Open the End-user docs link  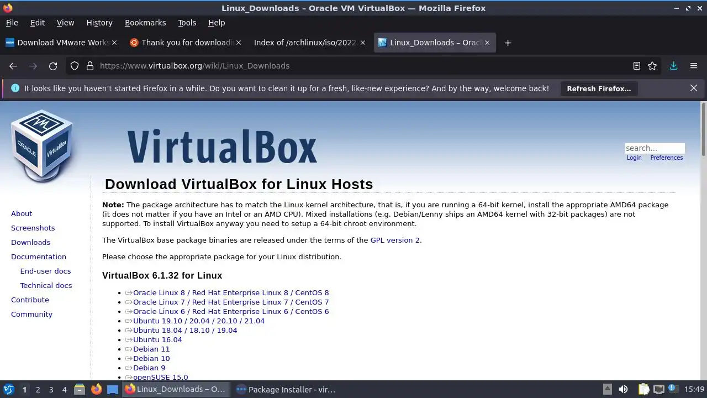pyautogui.click(x=45, y=271)
